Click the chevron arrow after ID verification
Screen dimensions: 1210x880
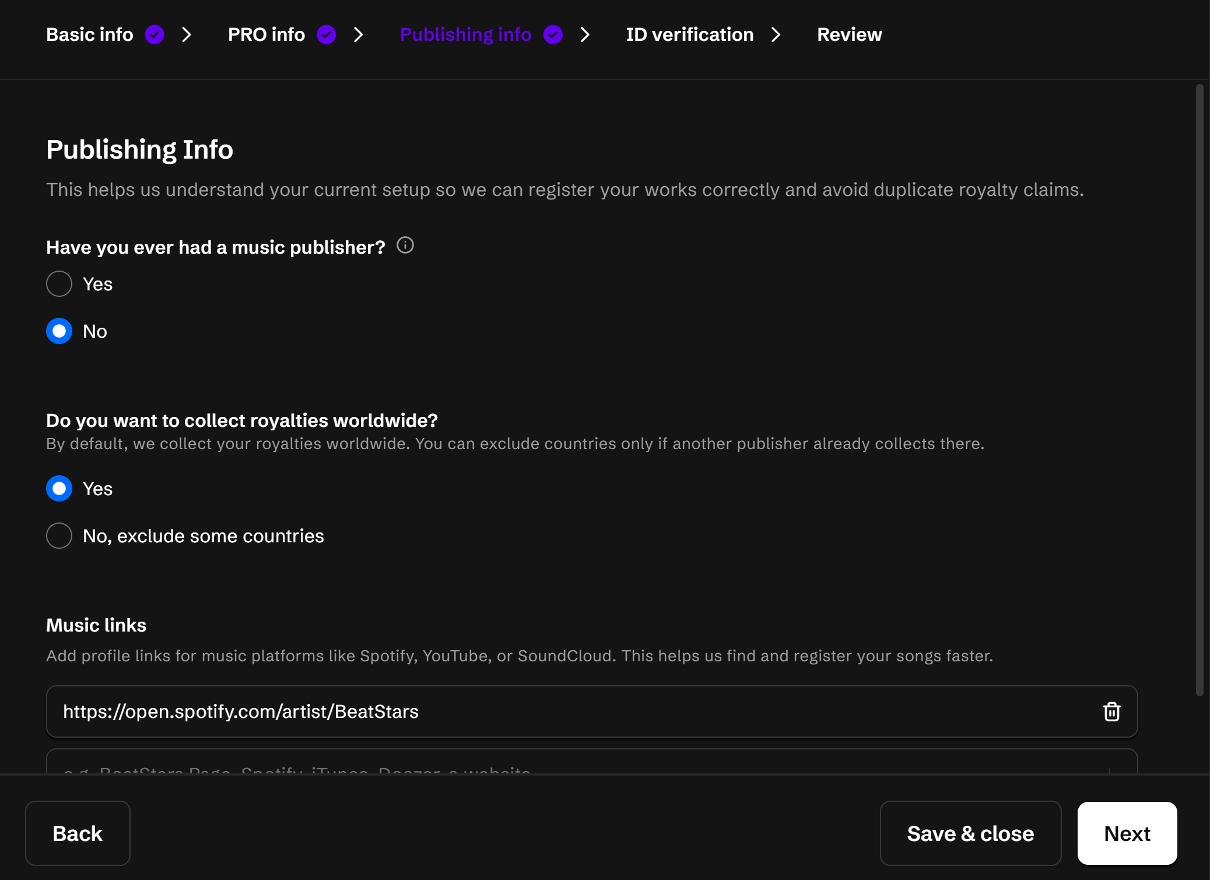[x=776, y=35]
